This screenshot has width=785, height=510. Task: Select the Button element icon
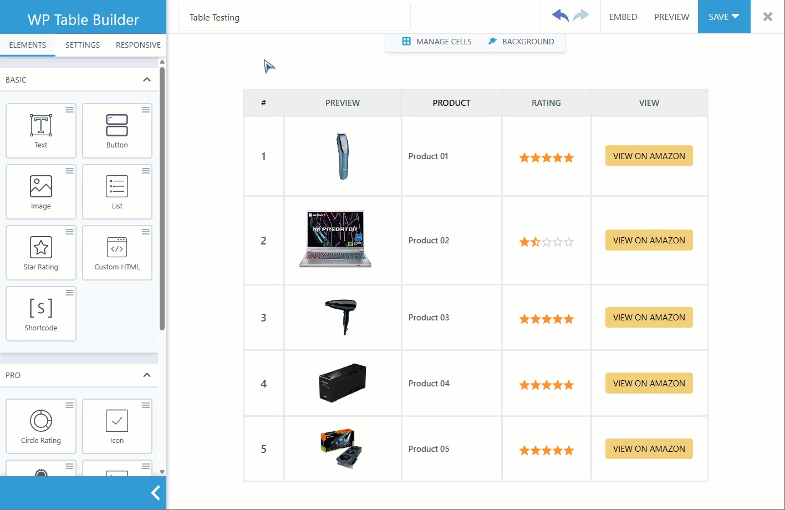coord(117,126)
